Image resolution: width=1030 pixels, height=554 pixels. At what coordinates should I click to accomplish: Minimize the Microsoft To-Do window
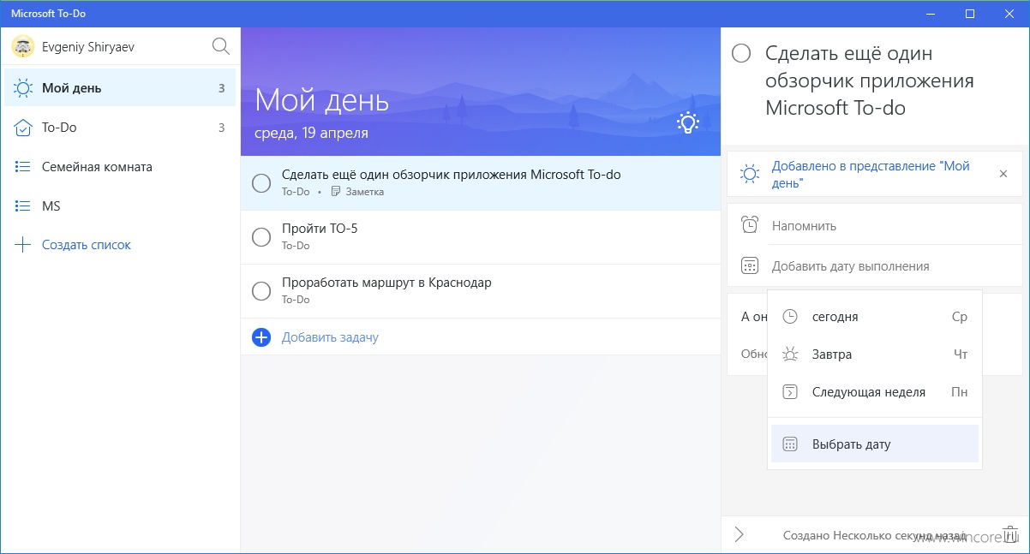pyautogui.click(x=930, y=13)
